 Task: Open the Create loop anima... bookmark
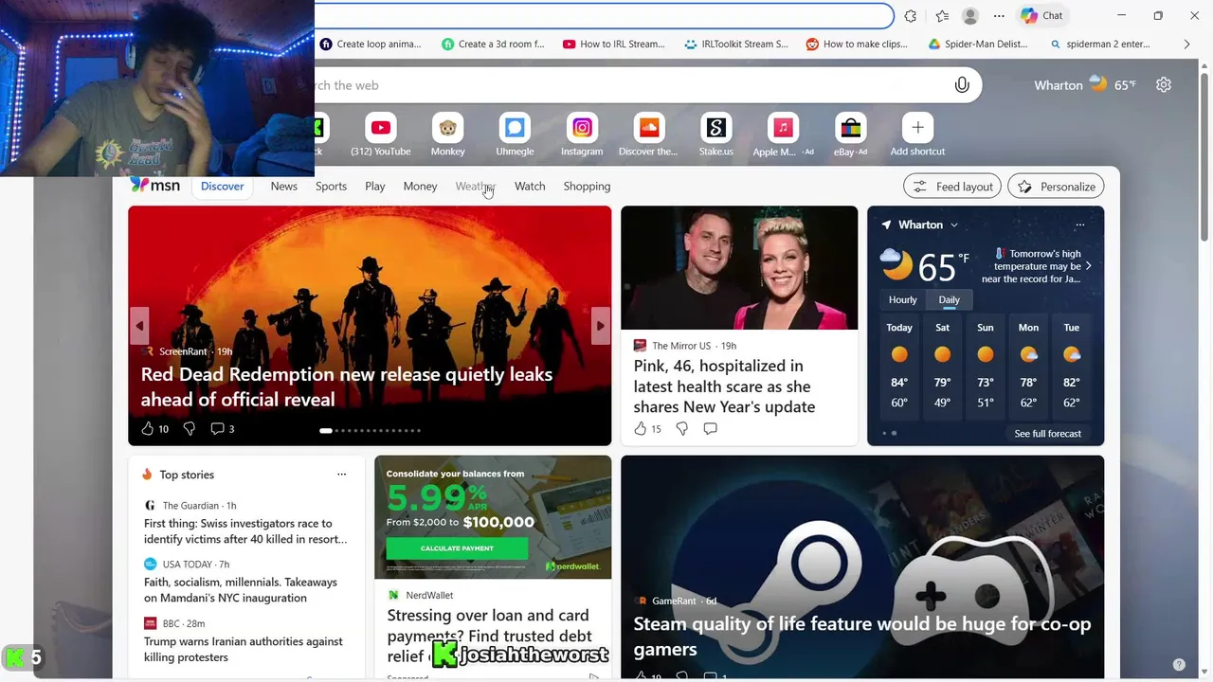[370, 45]
